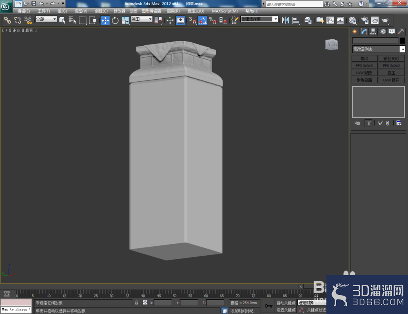The height and width of the screenshot is (314, 408).
Task: Open the 创建(C) menu
Action: (x=101, y=11)
